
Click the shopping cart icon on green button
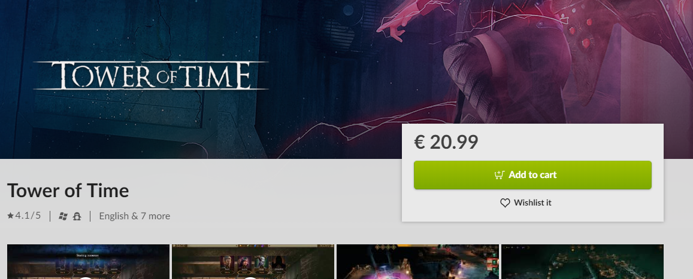[500, 174]
